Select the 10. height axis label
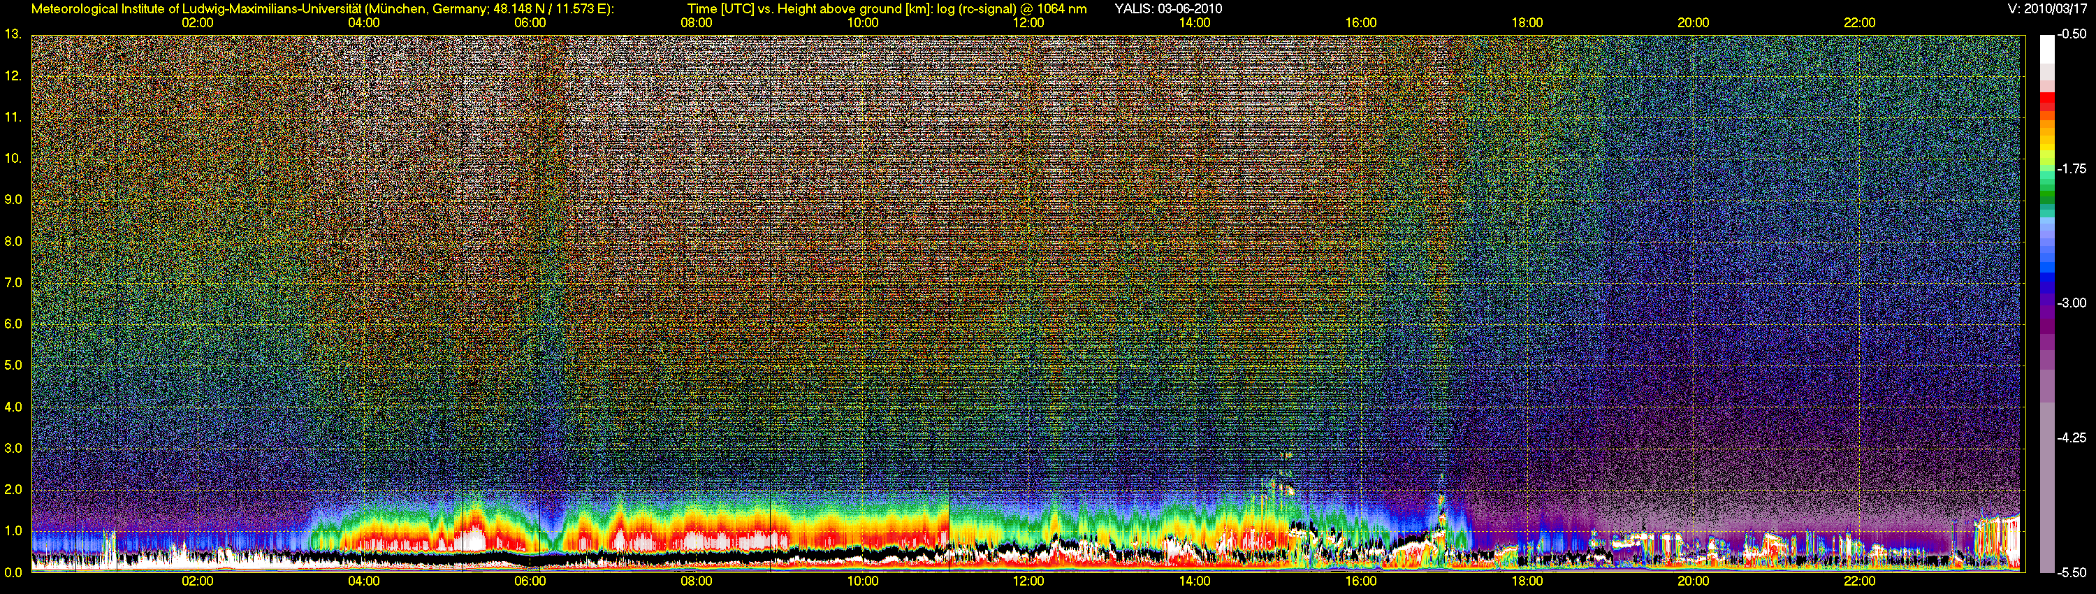The height and width of the screenshot is (594, 2096). point(13,158)
